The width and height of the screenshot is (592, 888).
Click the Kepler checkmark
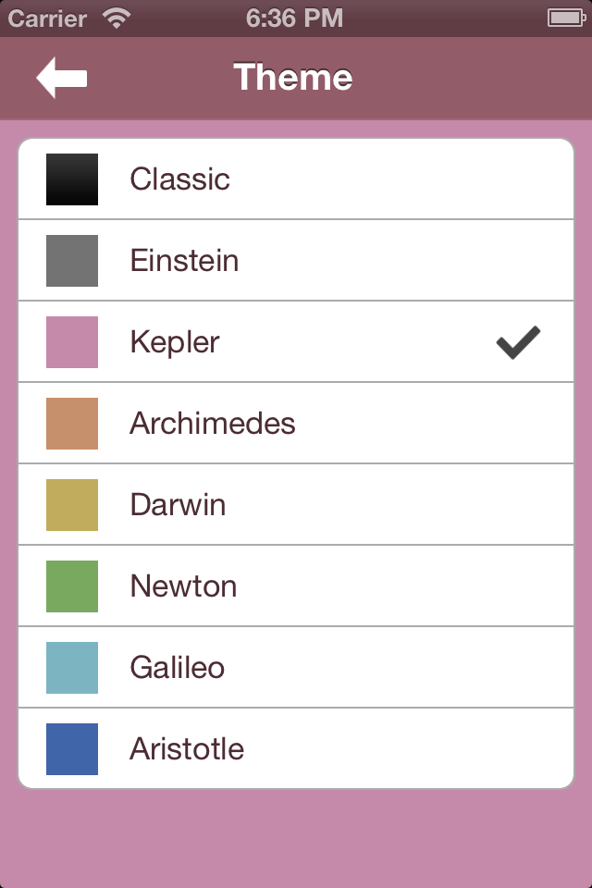[518, 342]
